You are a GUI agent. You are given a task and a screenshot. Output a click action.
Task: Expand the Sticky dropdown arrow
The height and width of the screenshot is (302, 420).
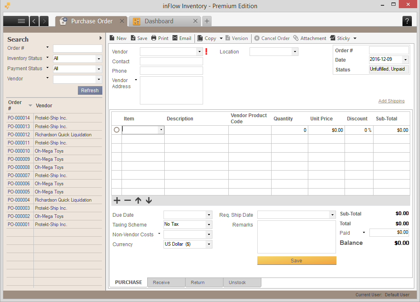pos(355,38)
